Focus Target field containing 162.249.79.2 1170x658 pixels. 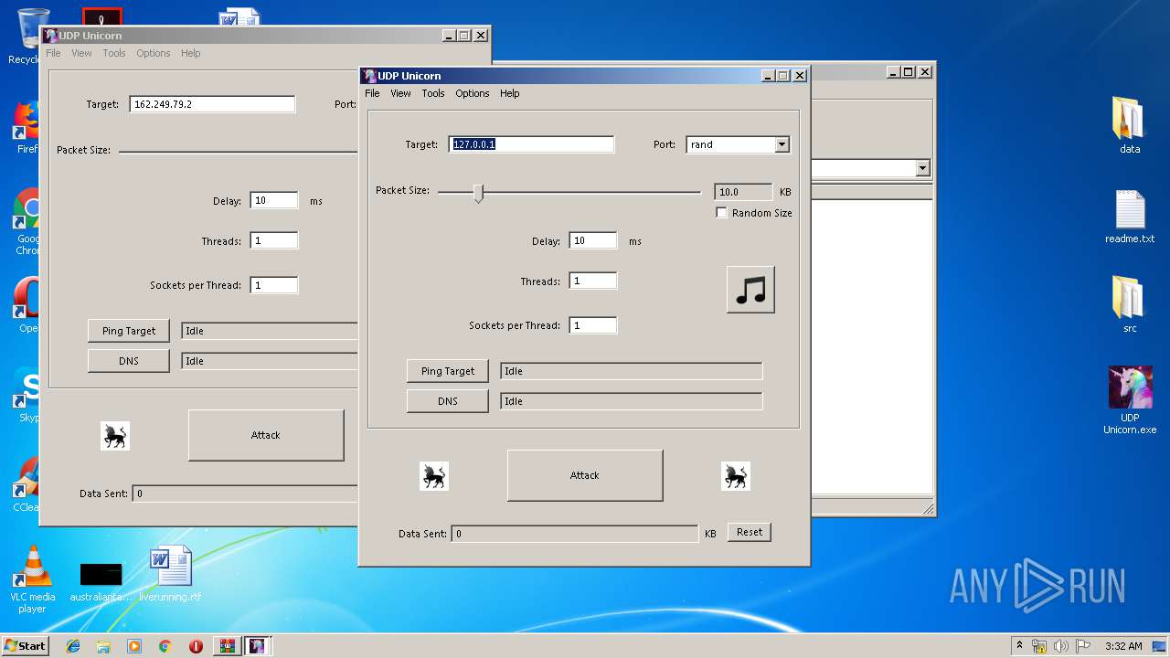point(212,104)
